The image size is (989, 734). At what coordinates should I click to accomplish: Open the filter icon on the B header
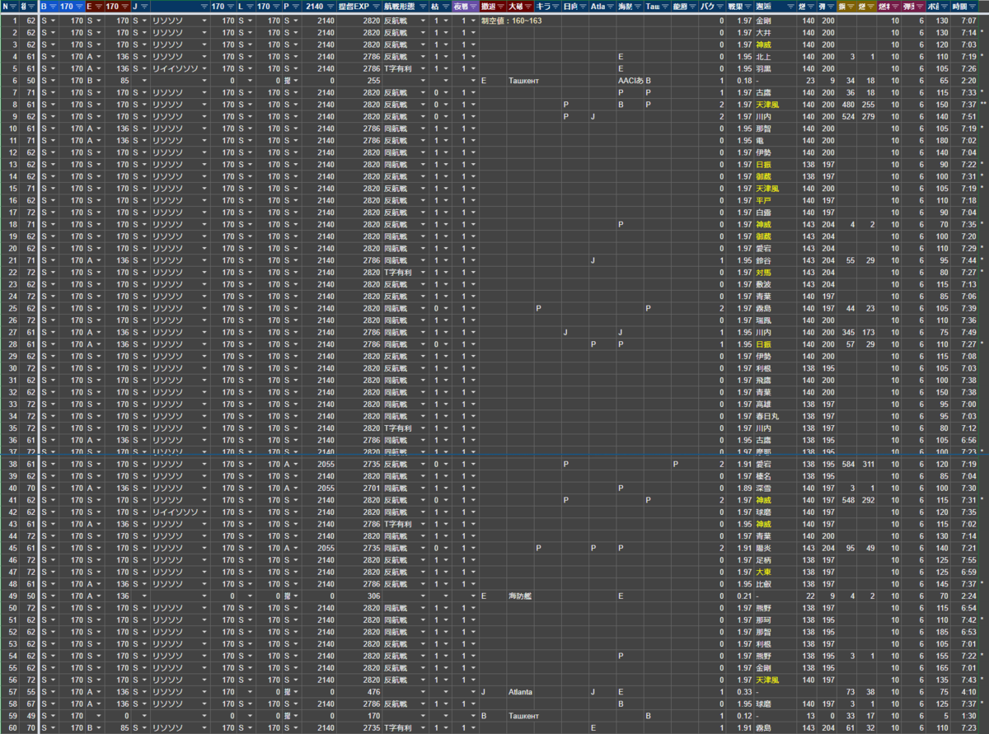point(54,6)
